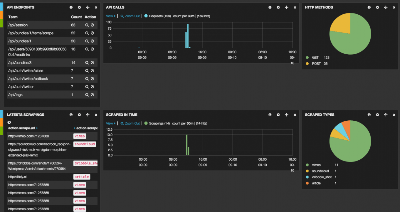This screenshot has height=212, width=400.
Task: Click the article tag in LATESTS SCRAPINGS
Action: click(x=82, y=177)
